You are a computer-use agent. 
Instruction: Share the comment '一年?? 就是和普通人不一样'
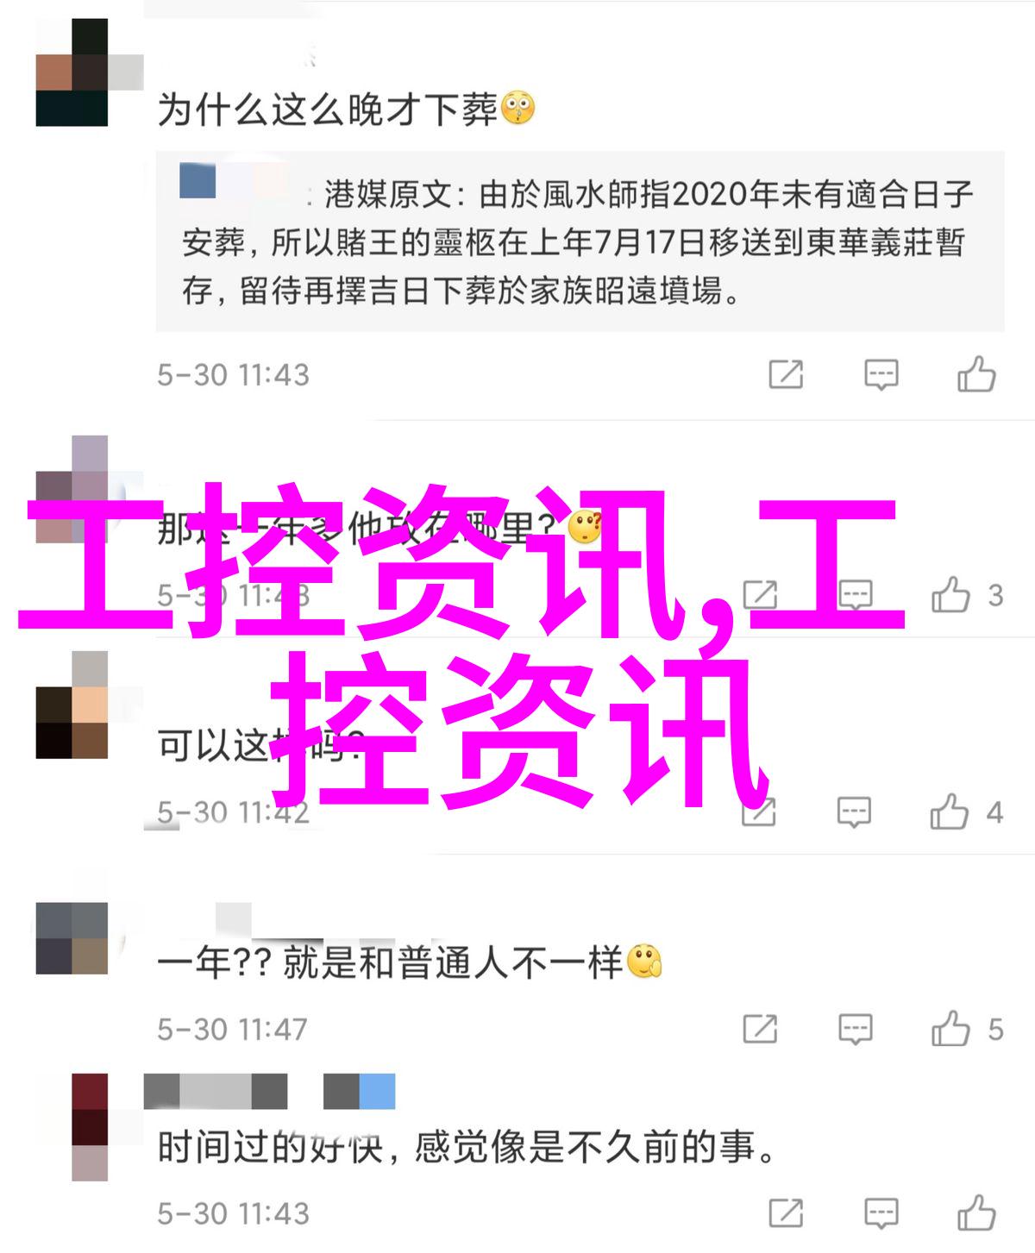[760, 1029]
